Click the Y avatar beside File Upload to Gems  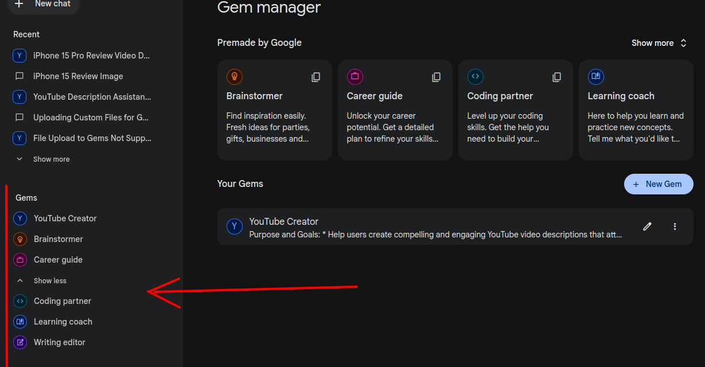point(20,138)
